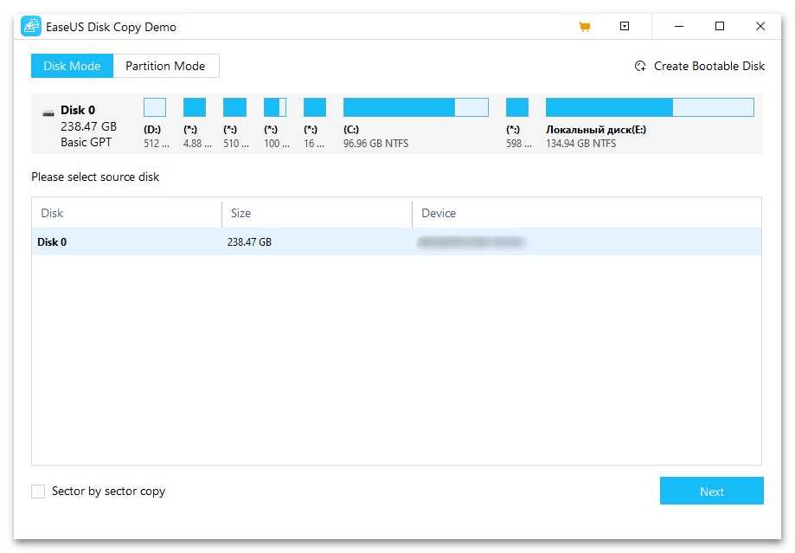This screenshot has width=795, height=553.
Task: Click the Basic GPT disk label
Action: click(x=86, y=143)
